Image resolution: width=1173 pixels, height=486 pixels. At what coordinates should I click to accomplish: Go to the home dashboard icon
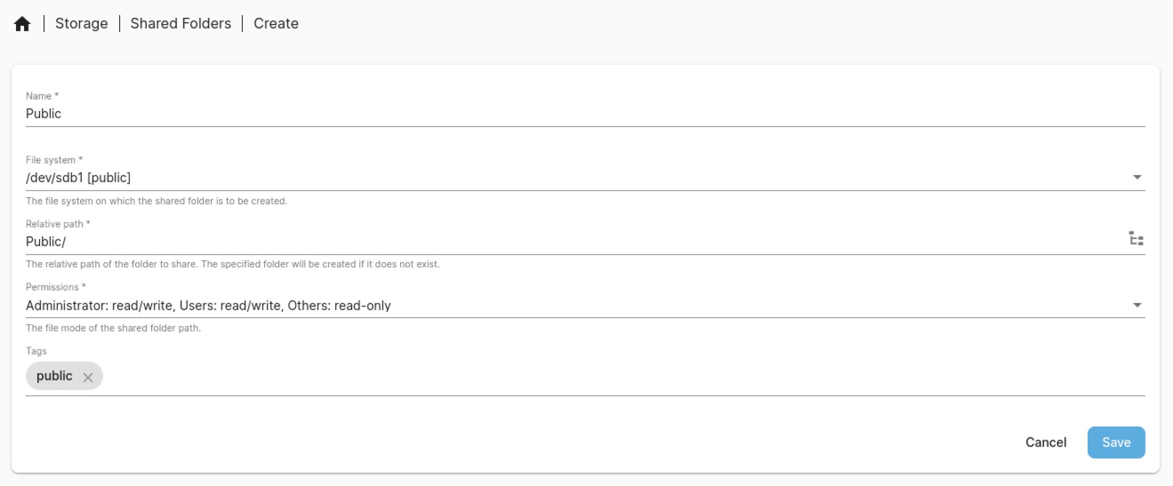coord(22,24)
